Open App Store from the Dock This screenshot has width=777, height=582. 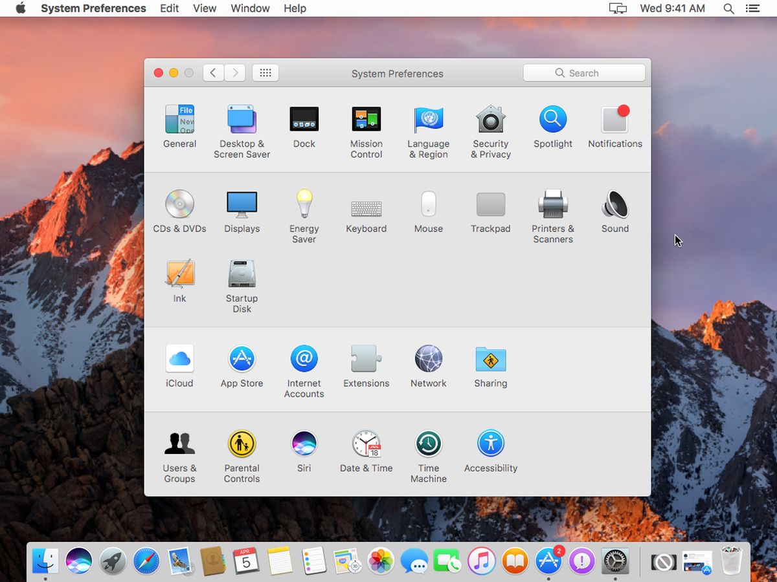coord(549,560)
